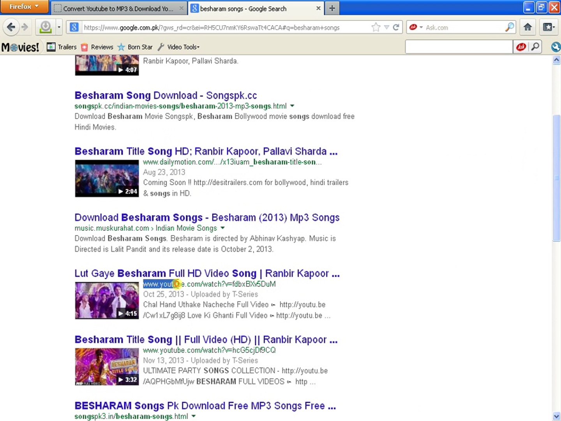Expand options arrow beside songspk.cc URL
The image size is (561, 421).
point(292,106)
